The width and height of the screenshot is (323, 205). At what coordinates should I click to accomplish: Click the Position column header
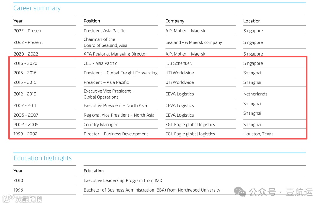(92, 21)
